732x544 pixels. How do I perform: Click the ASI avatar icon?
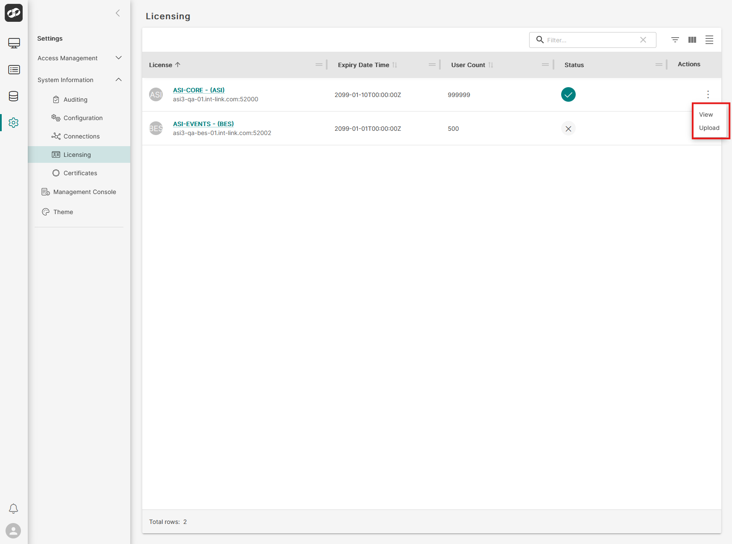(x=156, y=94)
